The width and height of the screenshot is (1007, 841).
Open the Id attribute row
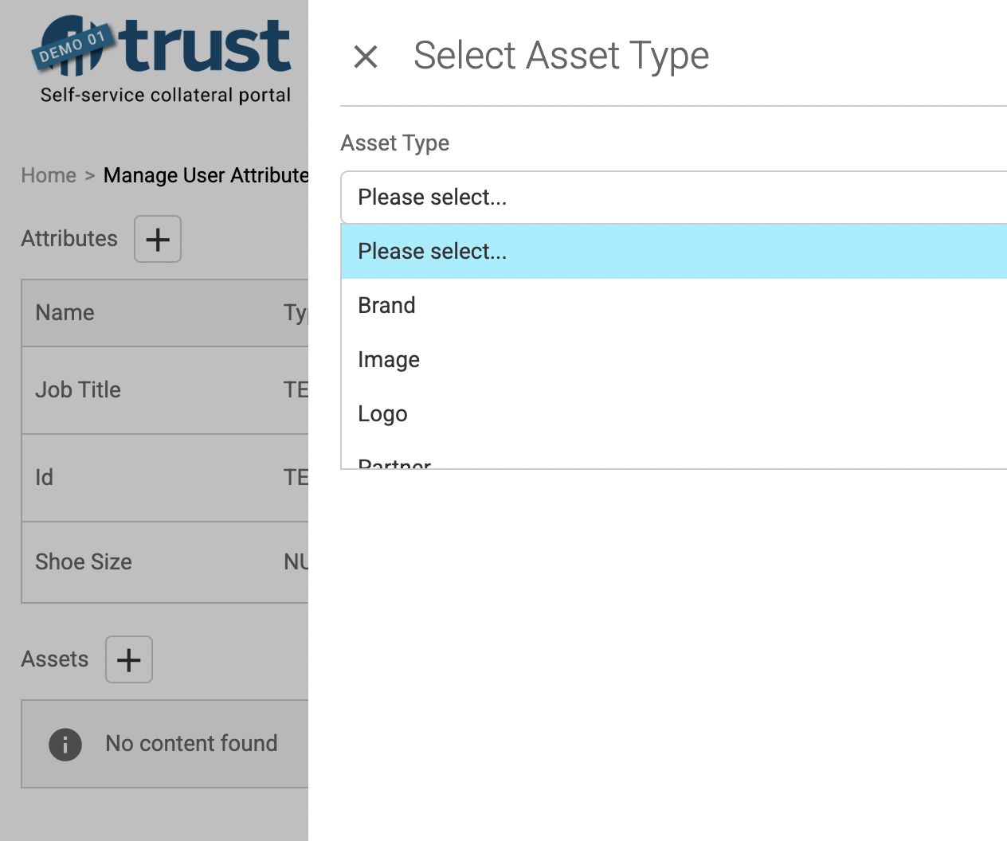coord(45,478)
